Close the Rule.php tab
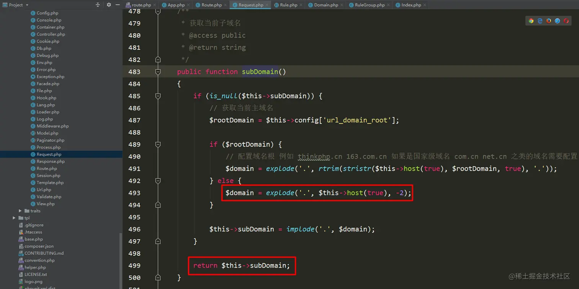This screenshot has height=289, width=579. coord(301,5)
